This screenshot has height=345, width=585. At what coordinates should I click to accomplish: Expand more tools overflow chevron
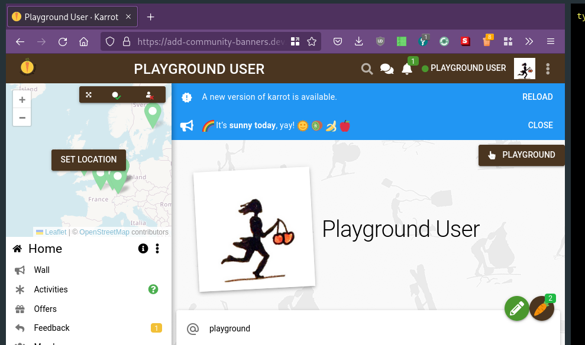click(529, 42)
